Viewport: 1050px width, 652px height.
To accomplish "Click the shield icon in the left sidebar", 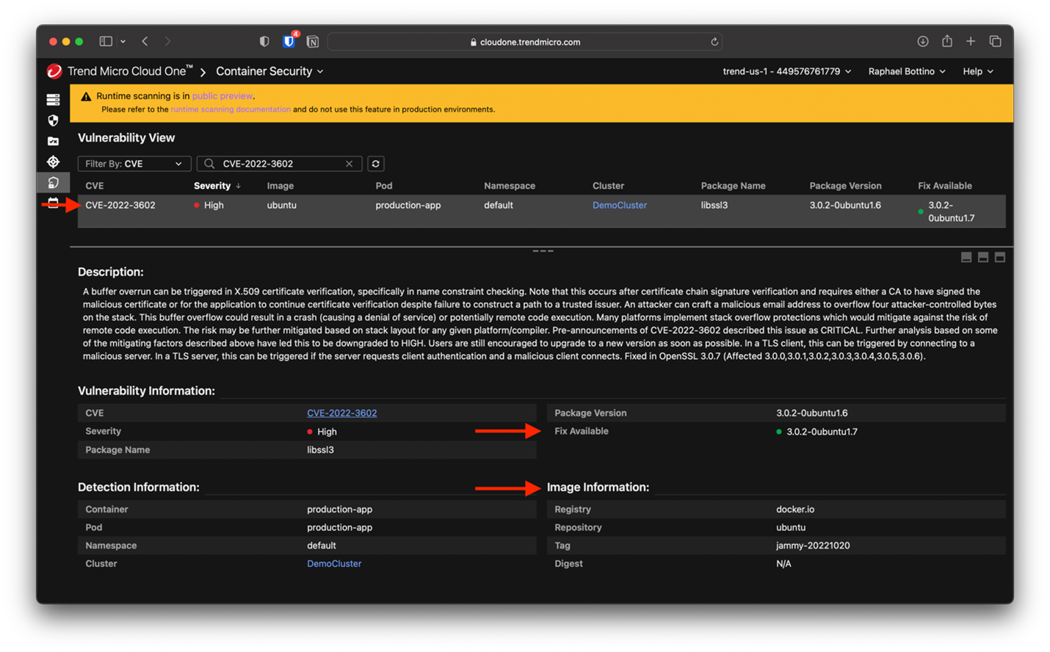I will point(53,120).
